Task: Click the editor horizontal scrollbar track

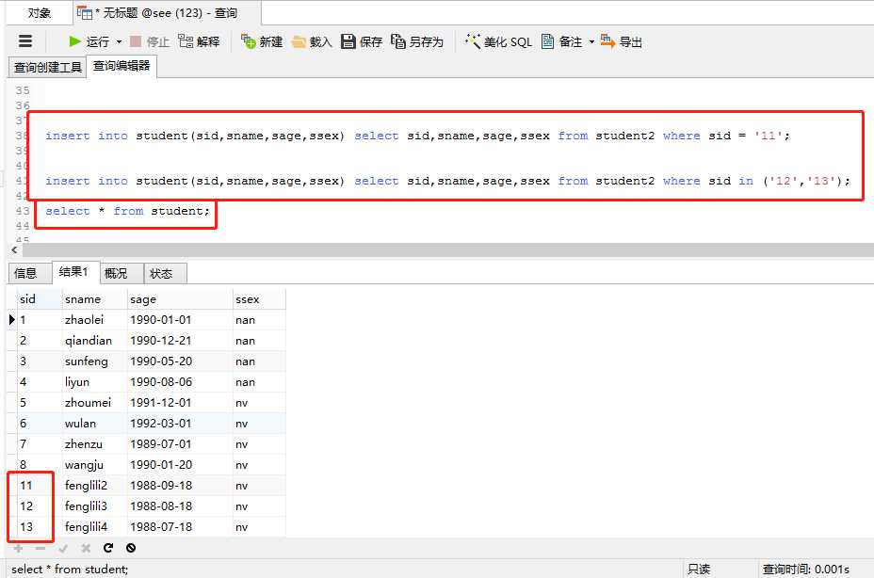Action: point(447,249)
